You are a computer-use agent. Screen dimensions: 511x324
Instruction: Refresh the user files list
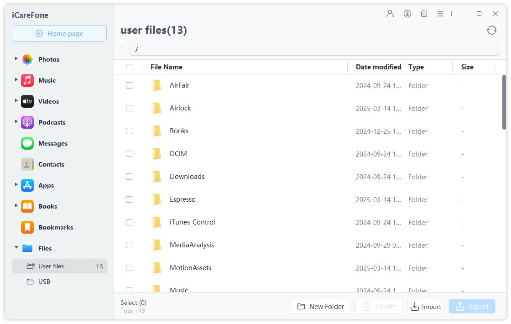click(x=491, y=30)
